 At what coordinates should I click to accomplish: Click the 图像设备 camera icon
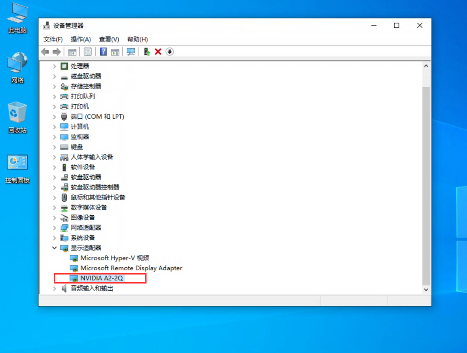64,217
